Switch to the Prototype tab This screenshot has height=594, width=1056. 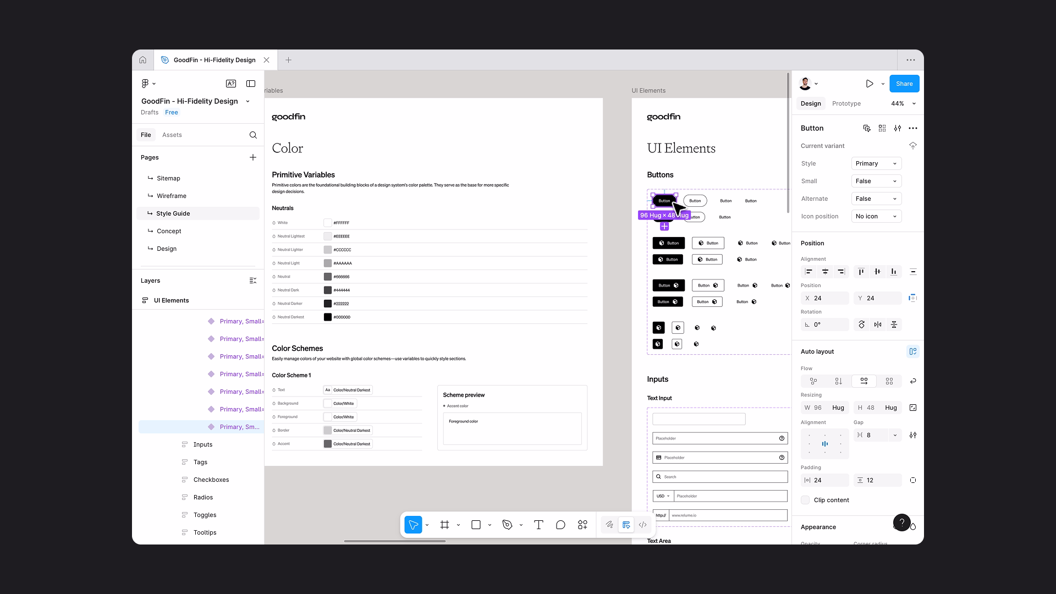pos(846,103)
